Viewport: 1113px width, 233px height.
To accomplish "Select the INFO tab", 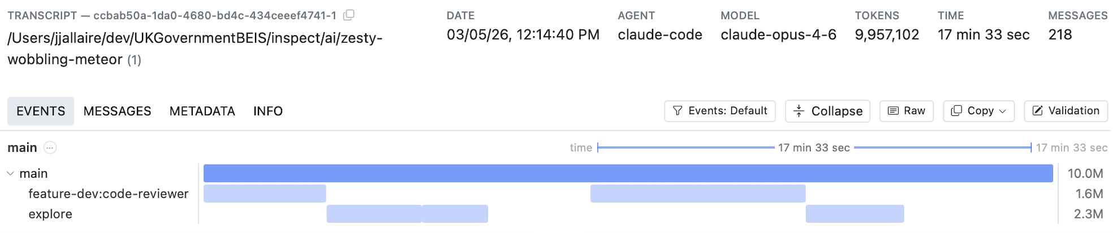I will pos(268,111).
